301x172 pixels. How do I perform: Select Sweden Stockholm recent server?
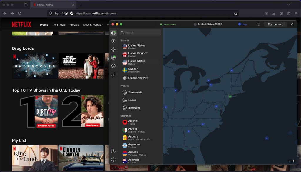tap(139, 70)
